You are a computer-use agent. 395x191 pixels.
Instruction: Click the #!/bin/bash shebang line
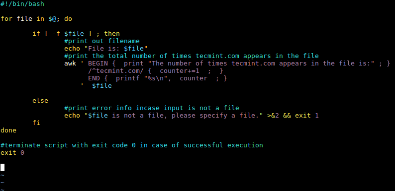[x=22, y=4]
